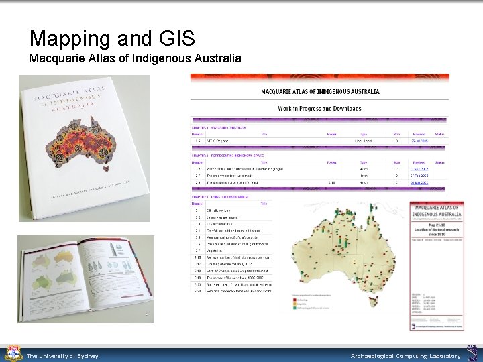The image size is (483, 362).
Task: Click the 'Mapping and GIS' slide title
Action: coord(113,38)
